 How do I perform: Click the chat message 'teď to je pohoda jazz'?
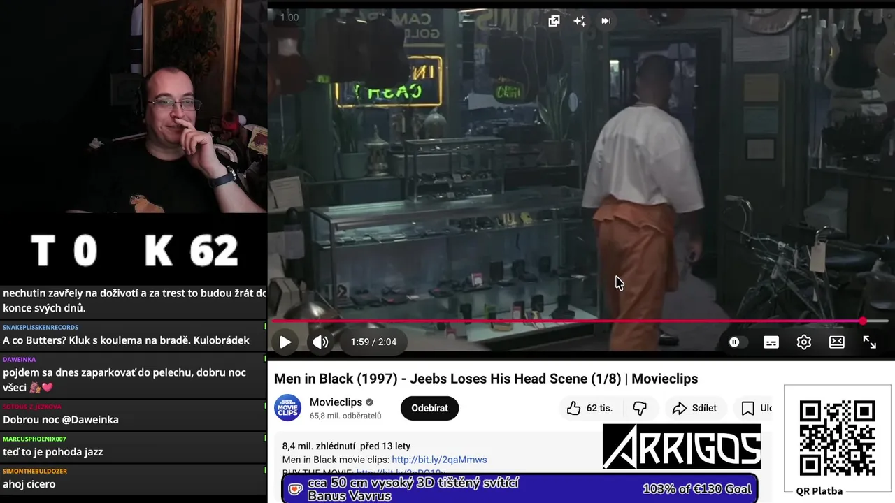pyautogui.click(x=53, y=452)
